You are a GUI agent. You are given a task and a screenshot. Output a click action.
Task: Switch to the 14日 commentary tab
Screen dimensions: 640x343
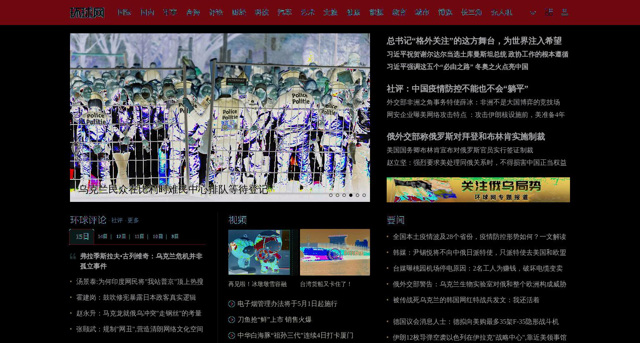(102, 236)
